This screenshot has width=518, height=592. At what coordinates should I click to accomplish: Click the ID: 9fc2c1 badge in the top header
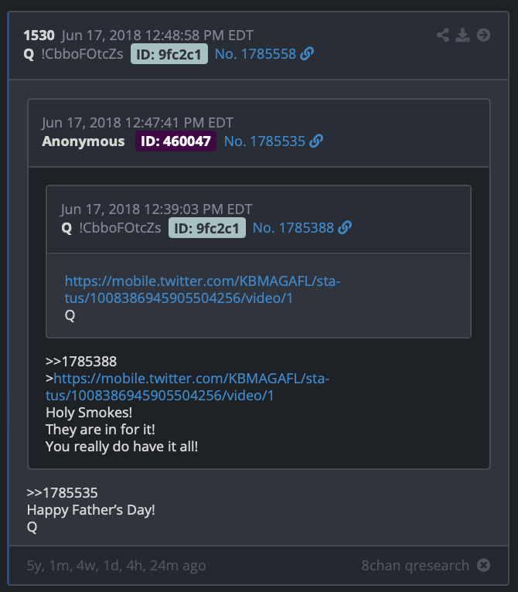click(169, 54)
